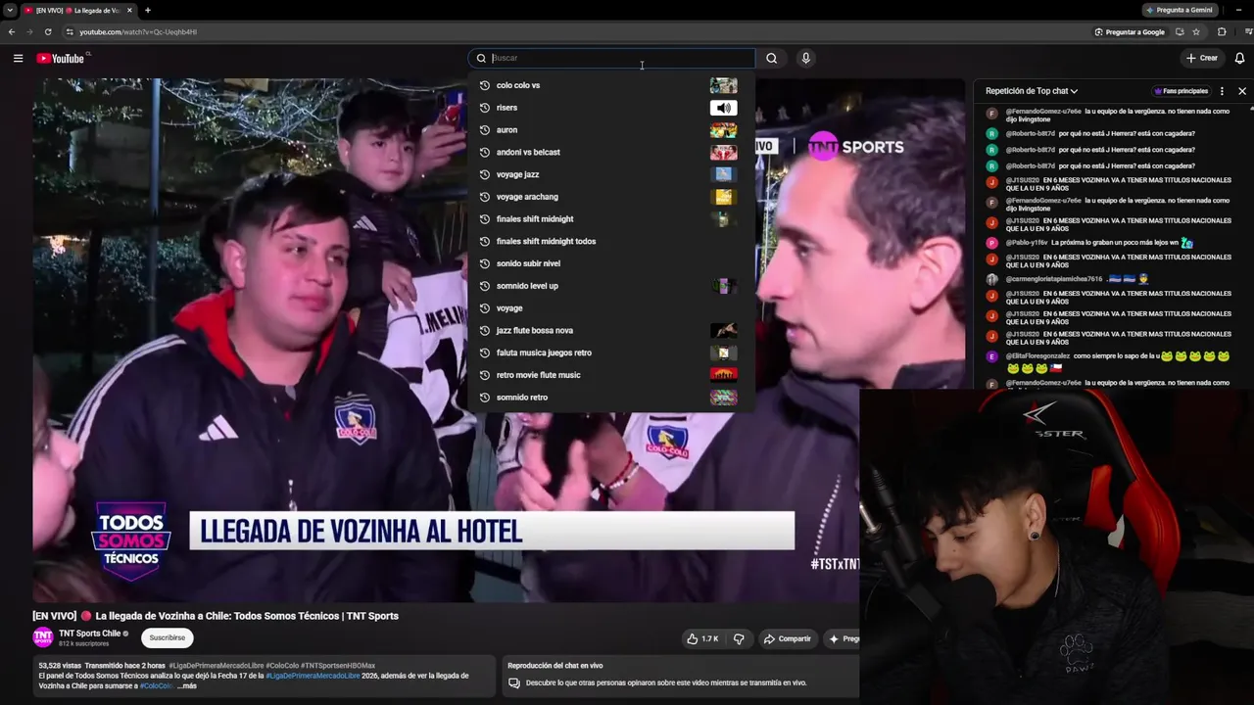Open the notifications bell
This screenshot has height=705, width=1254.
pyautogui.click(x=1239, y=58)
